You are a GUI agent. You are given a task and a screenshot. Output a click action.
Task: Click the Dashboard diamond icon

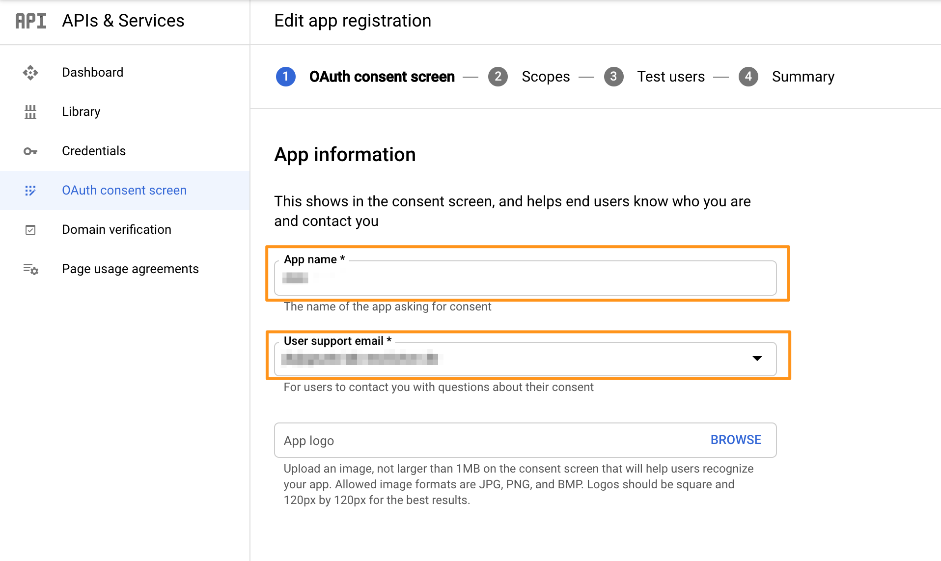coord(30,73)
